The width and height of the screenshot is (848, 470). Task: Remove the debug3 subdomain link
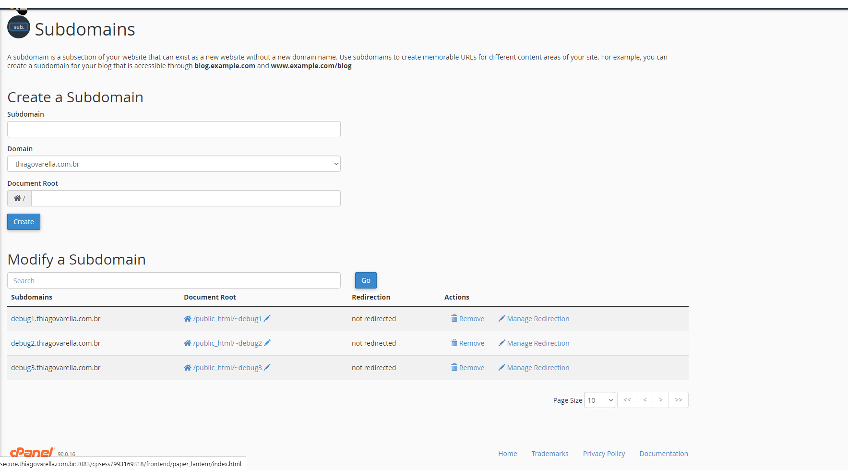tap(472, 368)
